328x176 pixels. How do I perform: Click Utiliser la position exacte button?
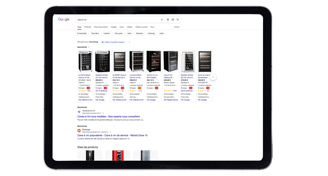tap(113, 42)
